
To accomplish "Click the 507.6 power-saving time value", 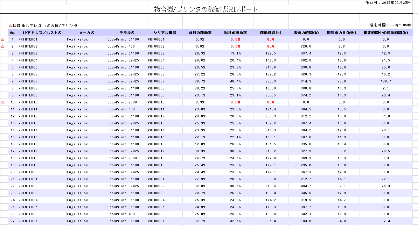I will [x=306, y=137].
